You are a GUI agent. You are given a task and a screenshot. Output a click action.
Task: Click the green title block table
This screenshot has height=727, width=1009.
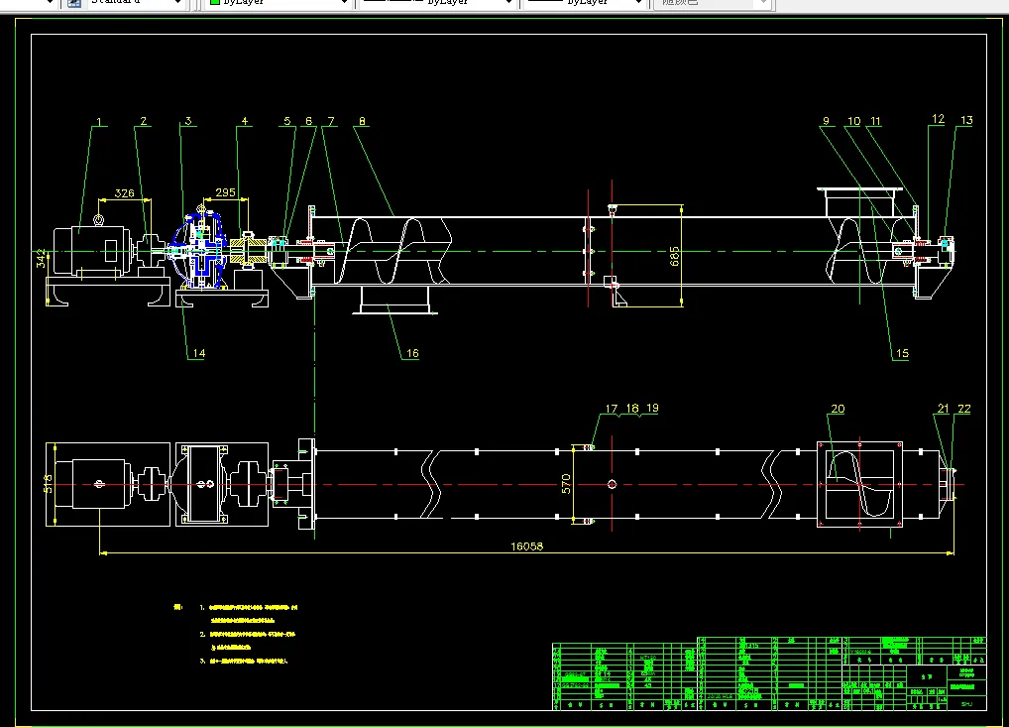769,673
